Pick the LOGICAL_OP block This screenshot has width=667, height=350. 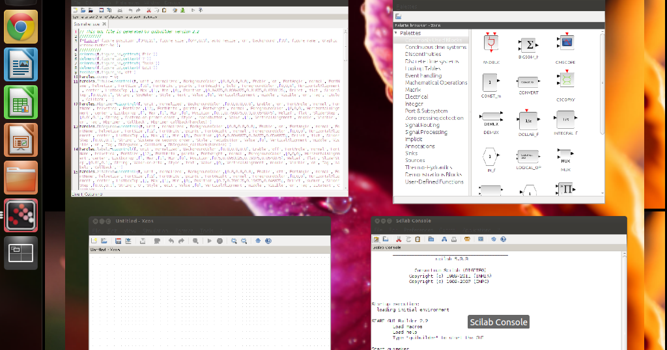pos(528,156)
